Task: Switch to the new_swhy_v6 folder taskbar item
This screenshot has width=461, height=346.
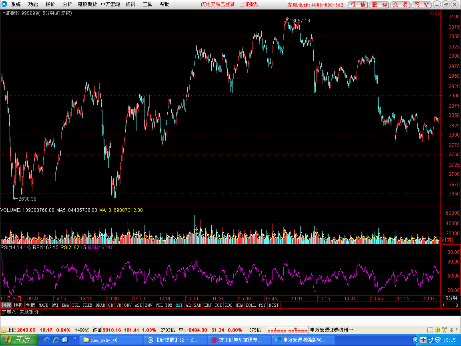Action: coord(111,340)
